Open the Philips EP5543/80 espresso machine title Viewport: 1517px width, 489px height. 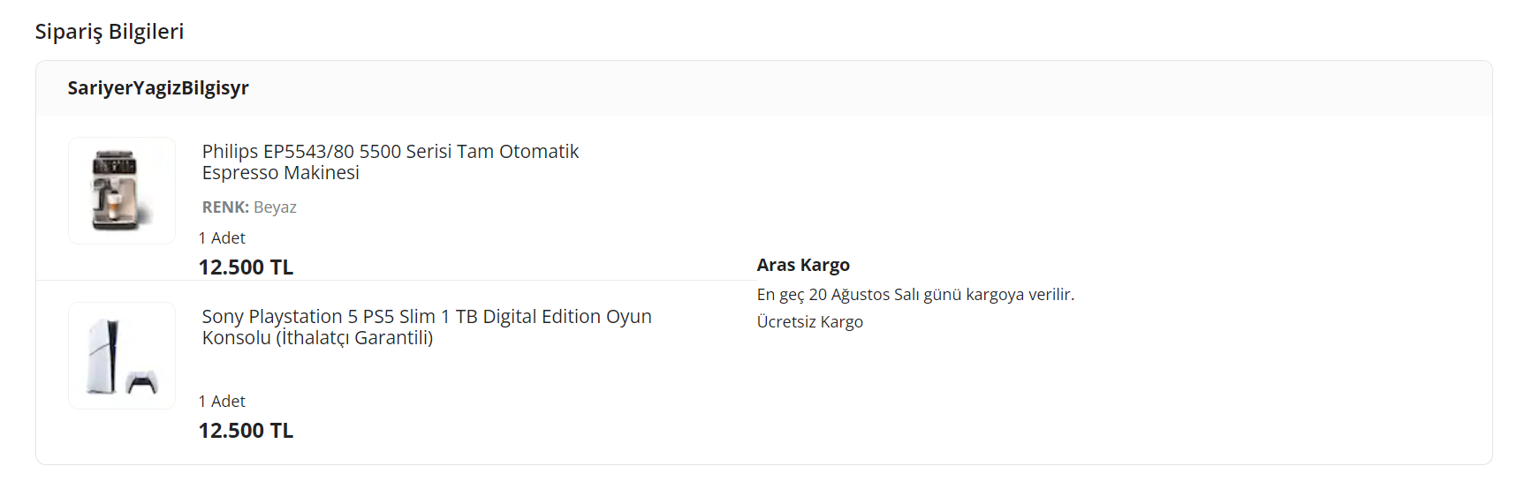click(x=390, y=152)
